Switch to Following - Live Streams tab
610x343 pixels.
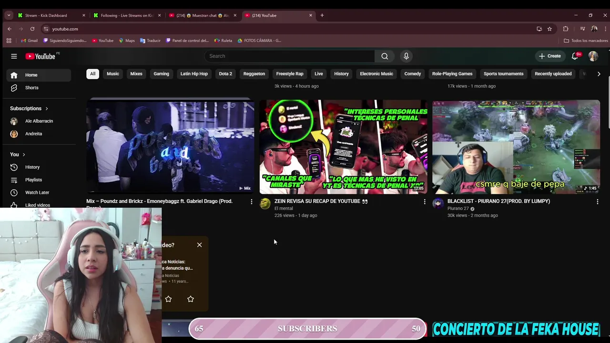coord(127,15)
